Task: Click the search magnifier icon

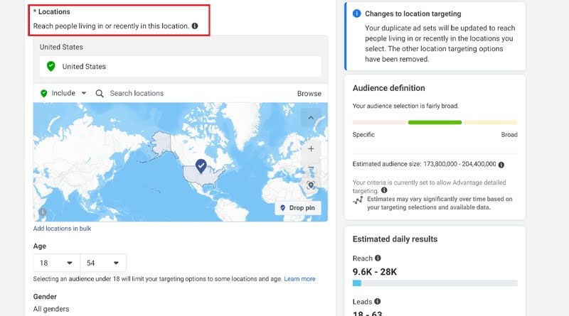Action: pos(100,94)
